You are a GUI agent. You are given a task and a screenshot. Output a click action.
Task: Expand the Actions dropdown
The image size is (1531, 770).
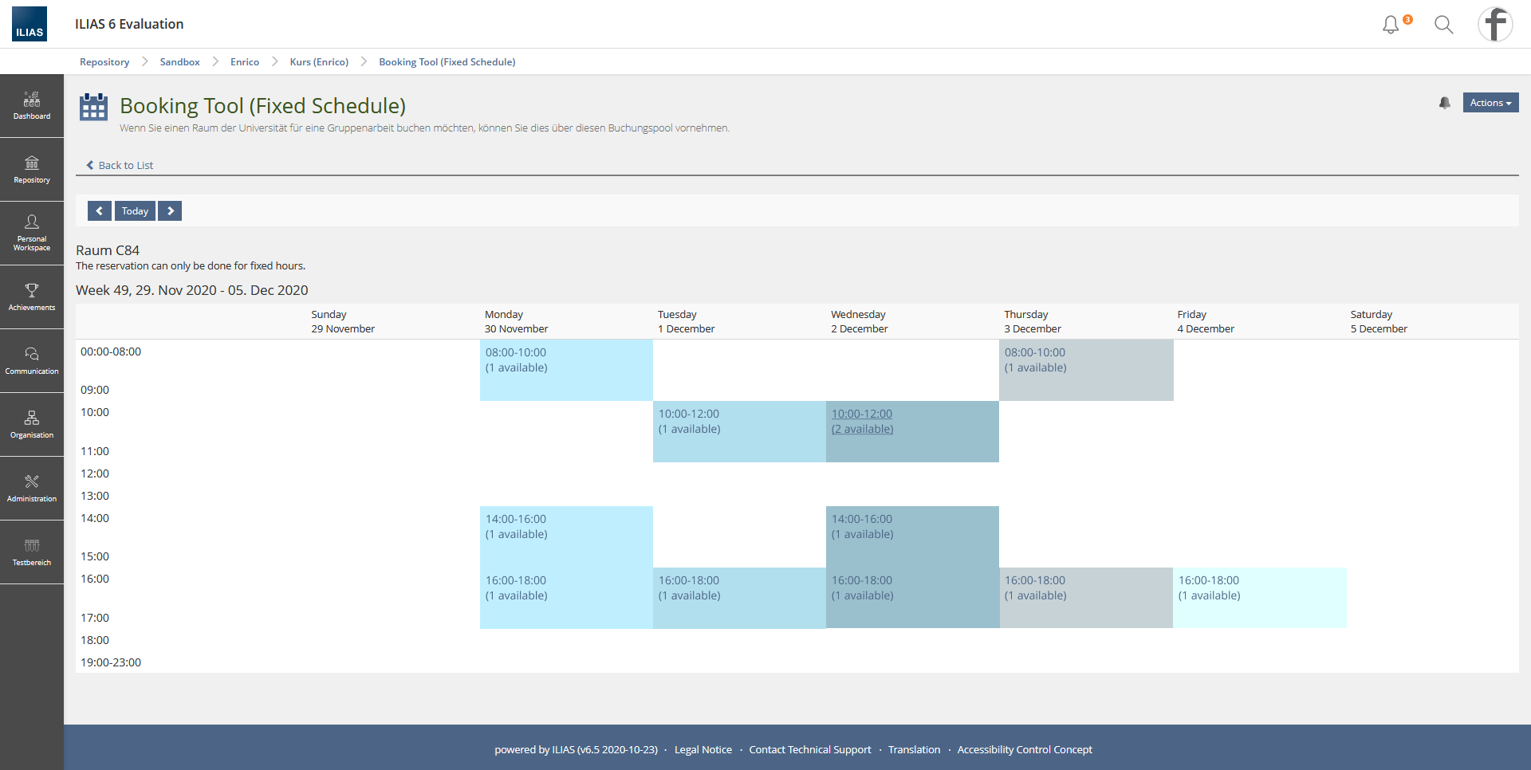tap(1490, 103)
